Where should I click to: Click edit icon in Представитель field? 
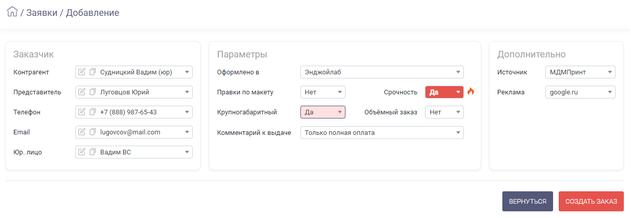(x=82, y=92)
